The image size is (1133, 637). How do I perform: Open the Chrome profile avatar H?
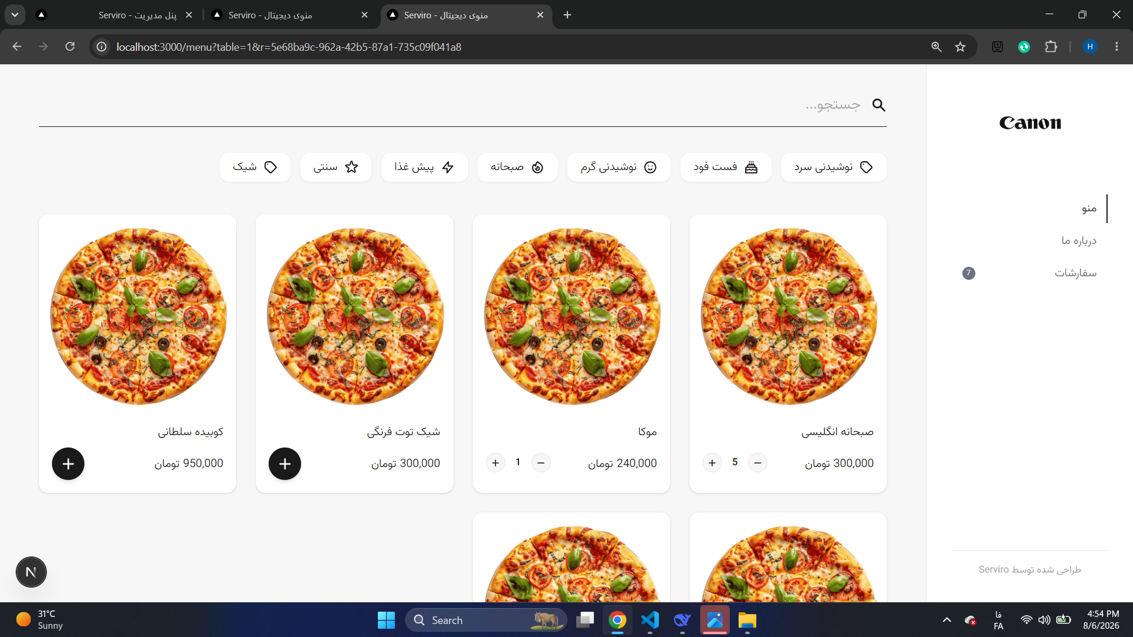coord(1090,47)
